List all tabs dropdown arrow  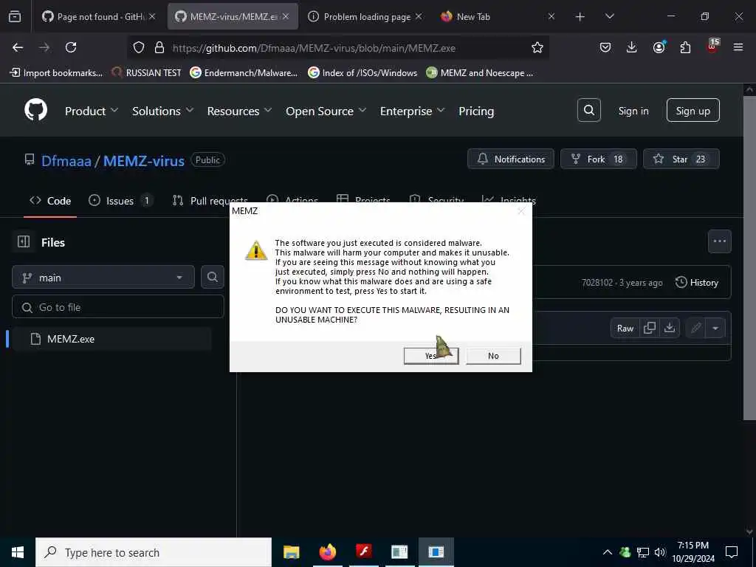point(609,16)
